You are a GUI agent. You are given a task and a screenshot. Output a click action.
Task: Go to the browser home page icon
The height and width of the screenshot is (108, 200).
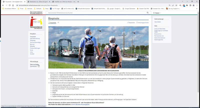click(13, 5)
